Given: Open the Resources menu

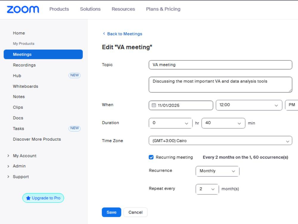Looking at the screenshot, I should pyautogui.click(x=123, y=9).
